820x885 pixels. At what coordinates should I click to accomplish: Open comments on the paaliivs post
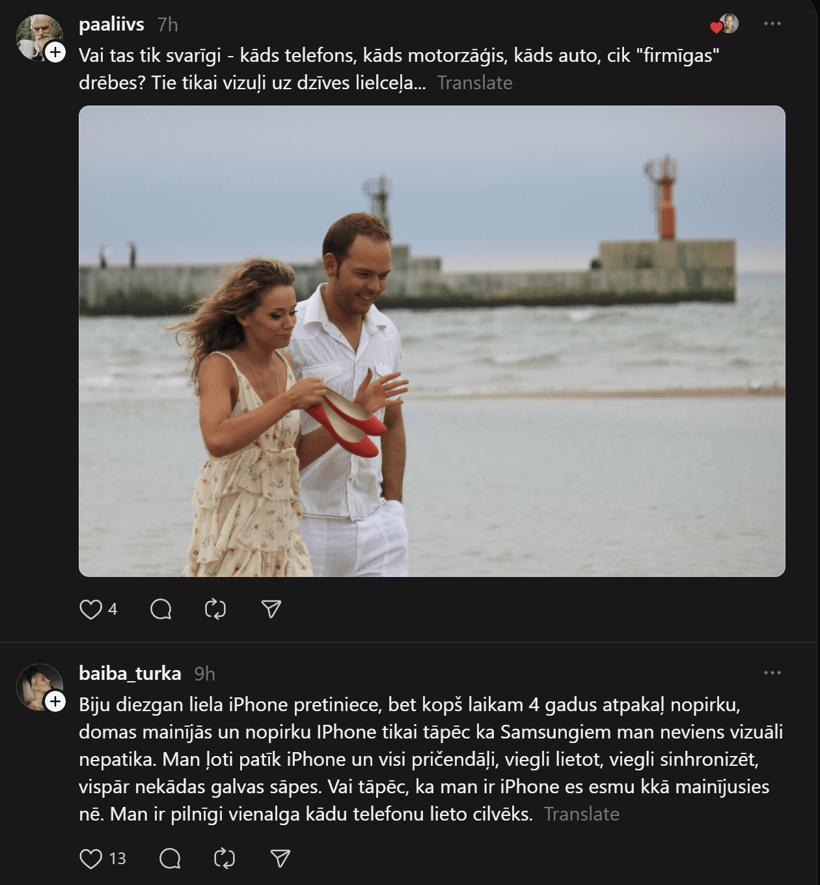(x=161, y=610)
